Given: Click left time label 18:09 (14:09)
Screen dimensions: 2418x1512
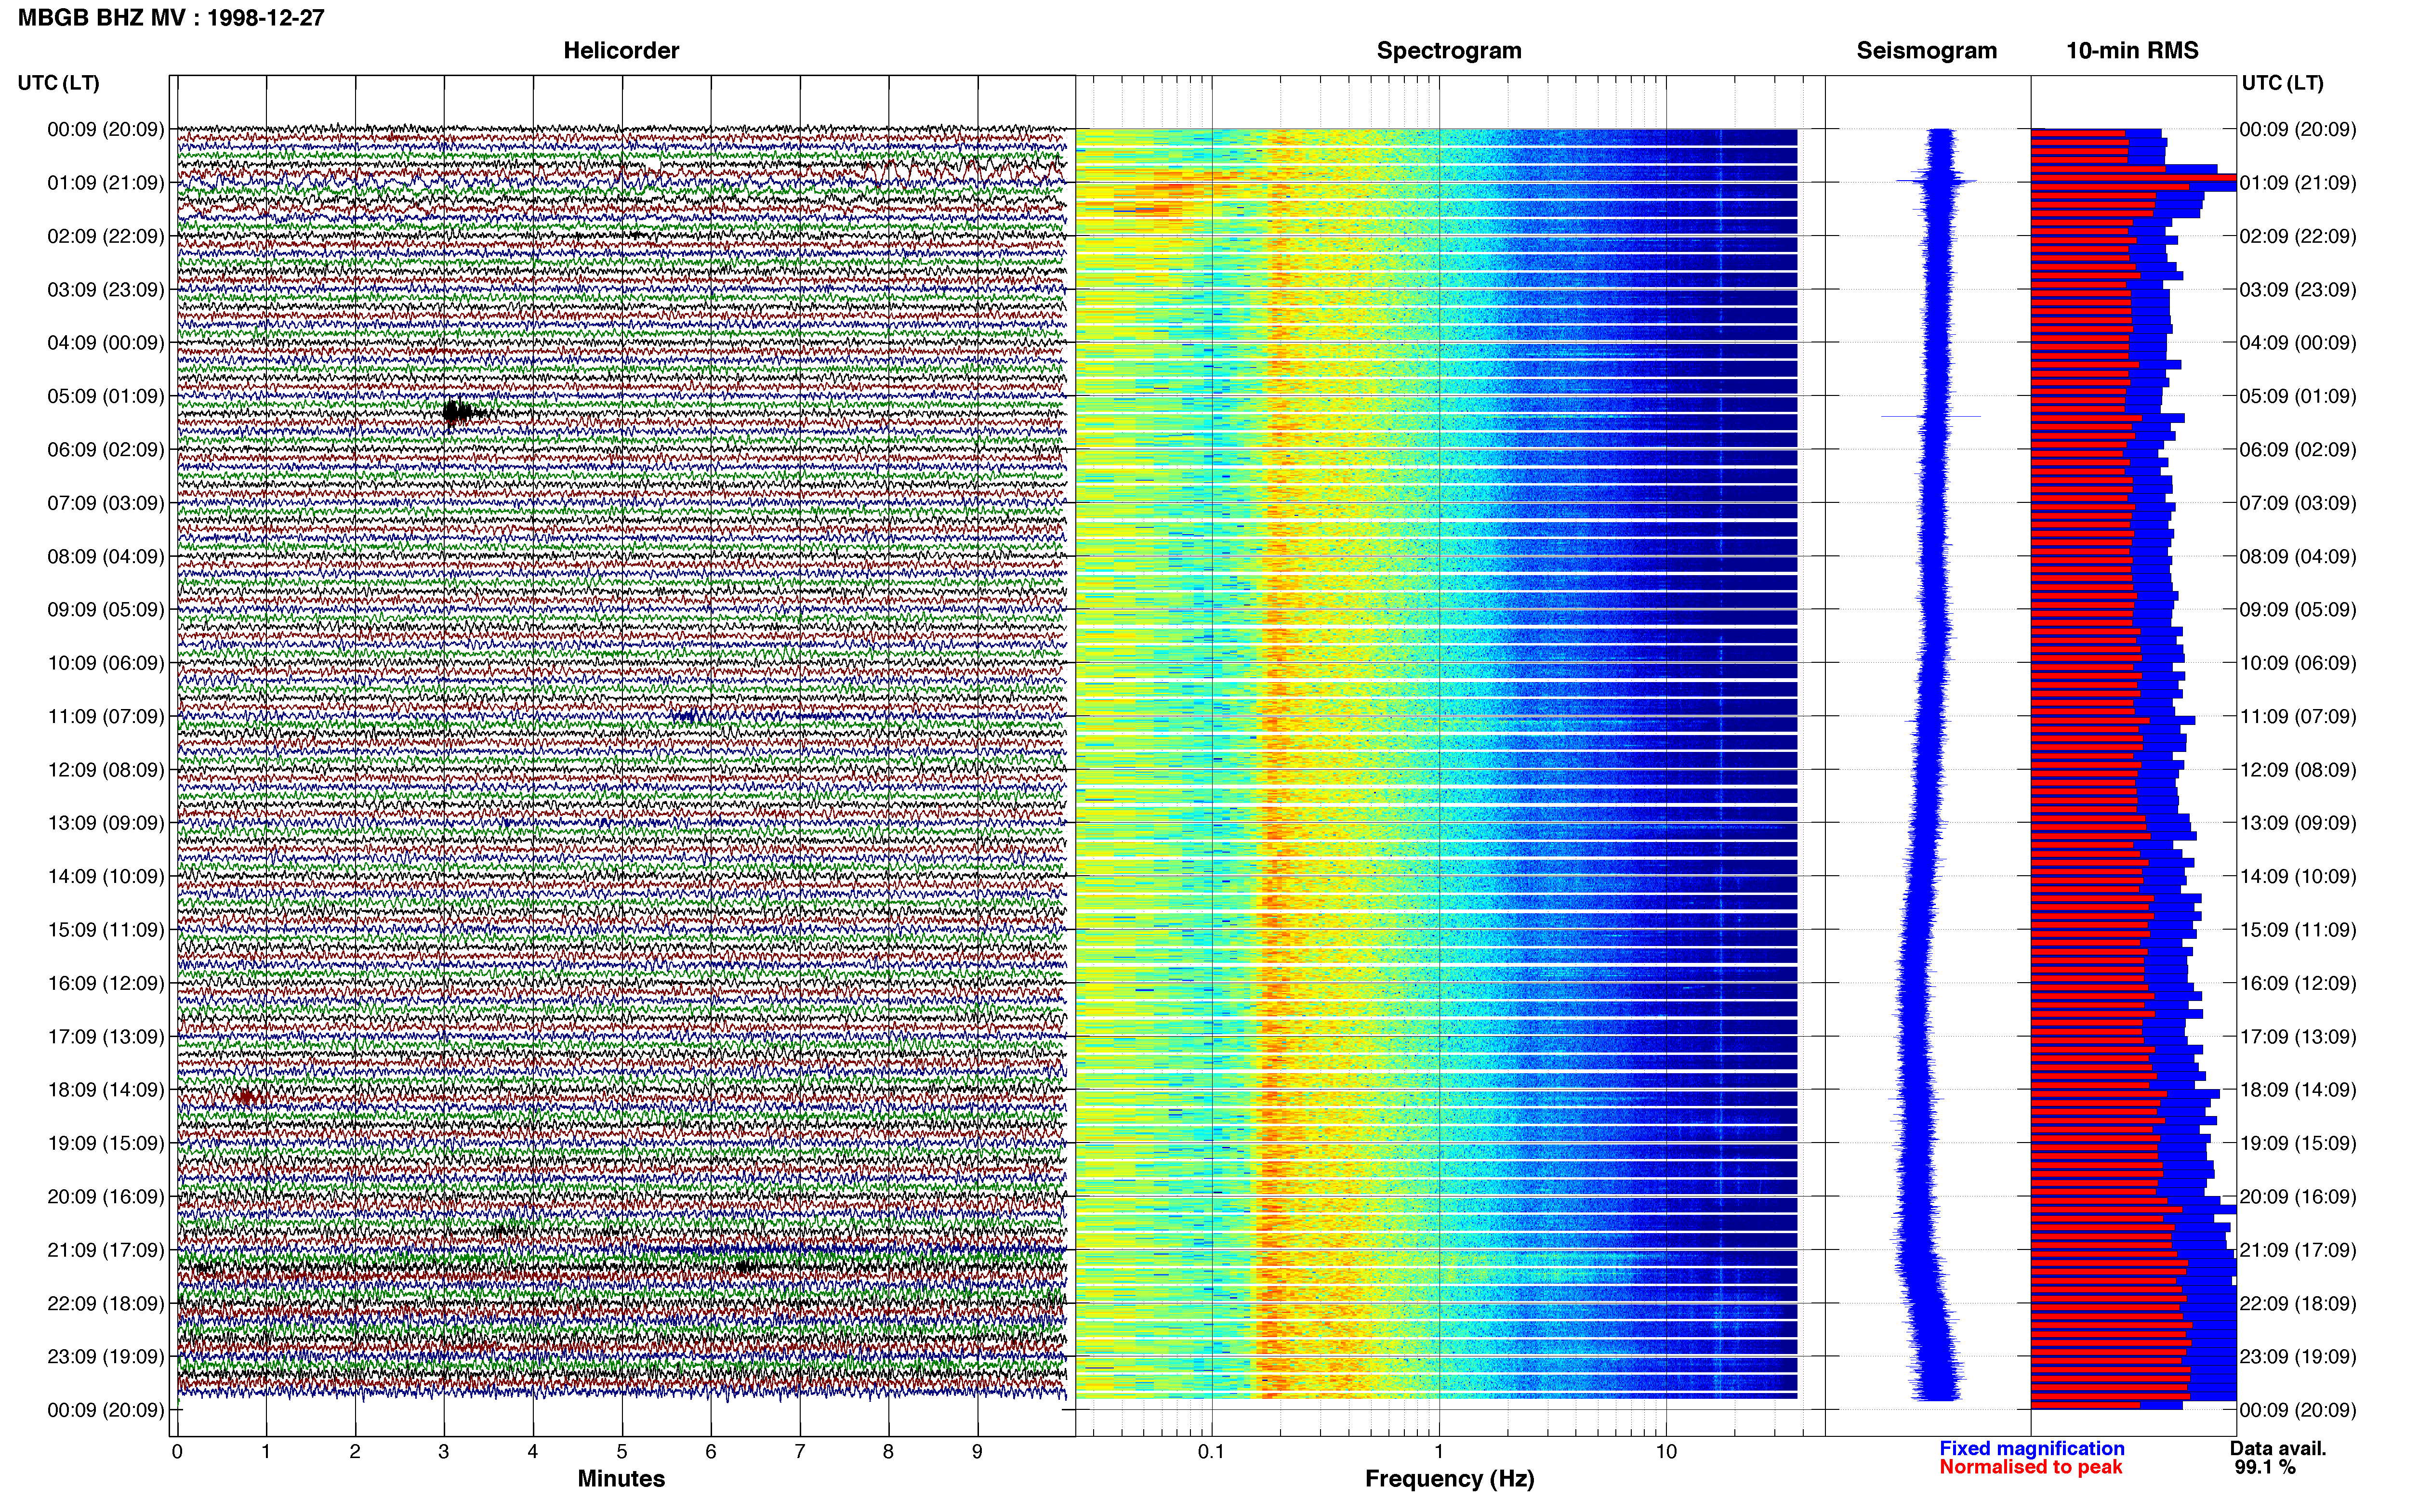Looking at the screenshot, I should 106,1090.
